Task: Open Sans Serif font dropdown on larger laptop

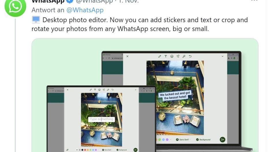Action: [183, 140]
